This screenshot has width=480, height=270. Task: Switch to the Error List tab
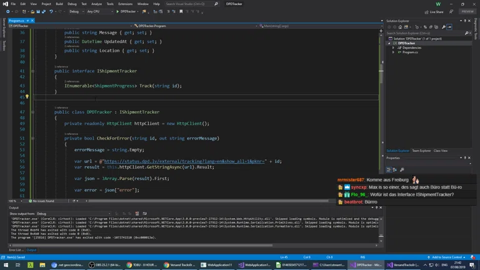tap(15, 250)
